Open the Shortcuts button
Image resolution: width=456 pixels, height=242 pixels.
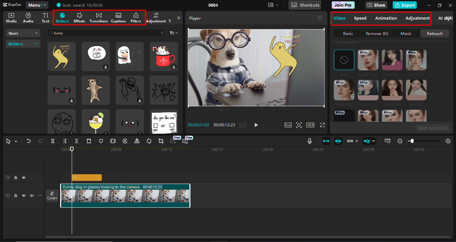click(305, 5)
